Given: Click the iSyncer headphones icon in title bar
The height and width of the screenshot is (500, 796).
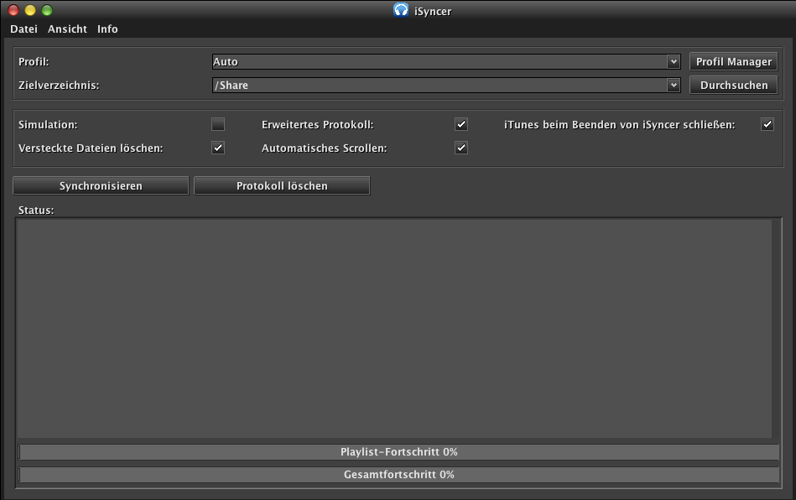Looking at the screenshot, I should [401, 10].
